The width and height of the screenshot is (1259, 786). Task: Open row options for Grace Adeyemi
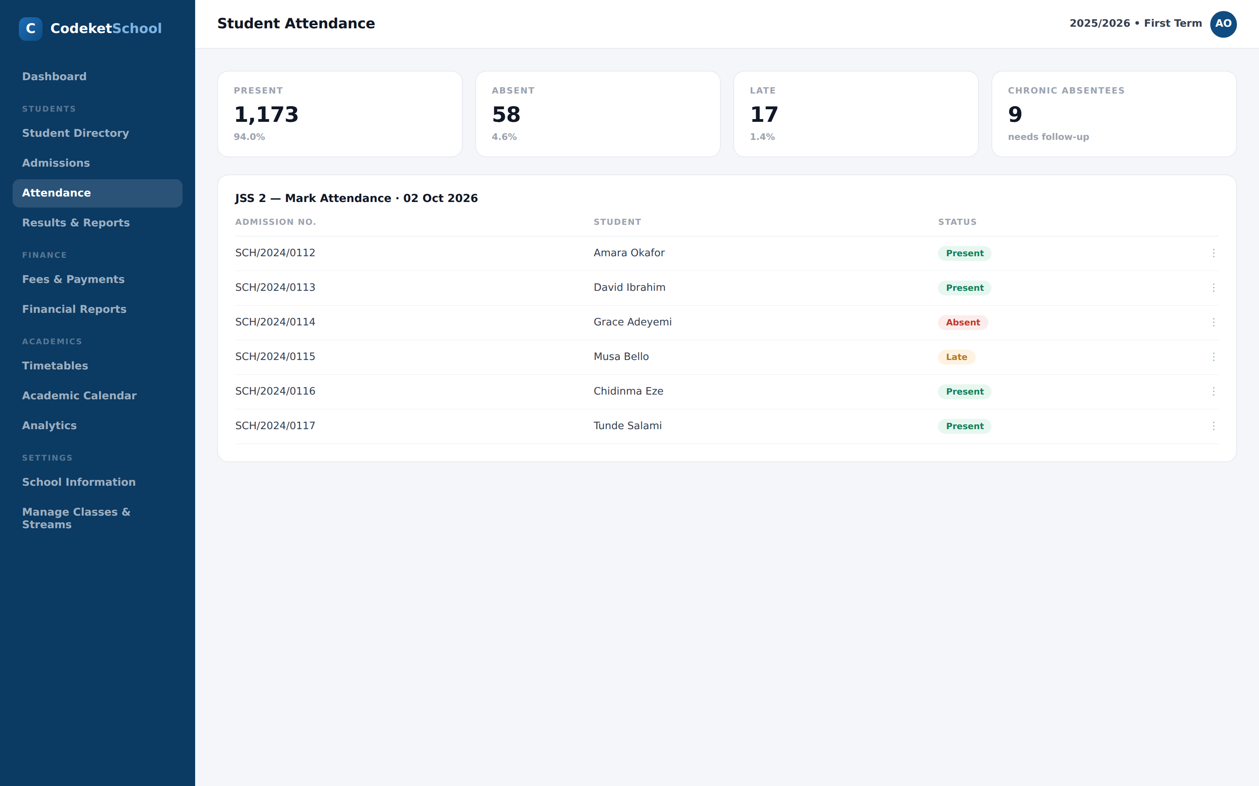[x=1213, y=322]
